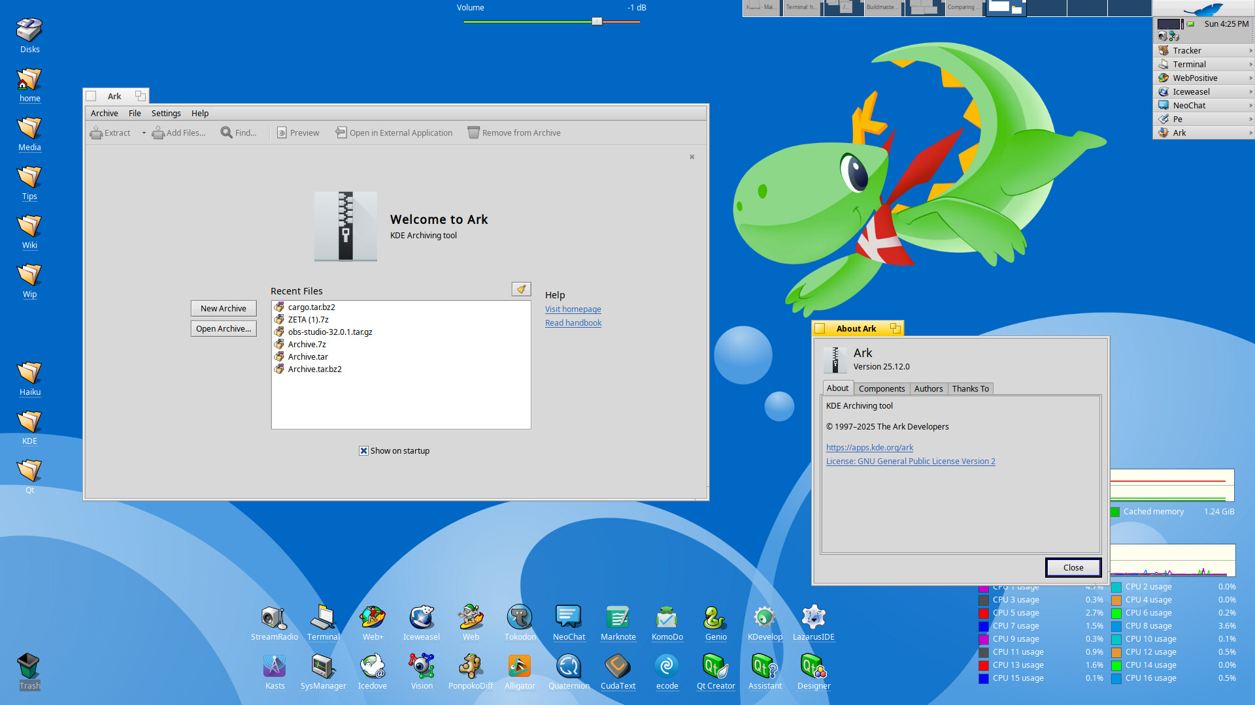
Task: Open Extract dropdown arrow
Action: (144, 133)
